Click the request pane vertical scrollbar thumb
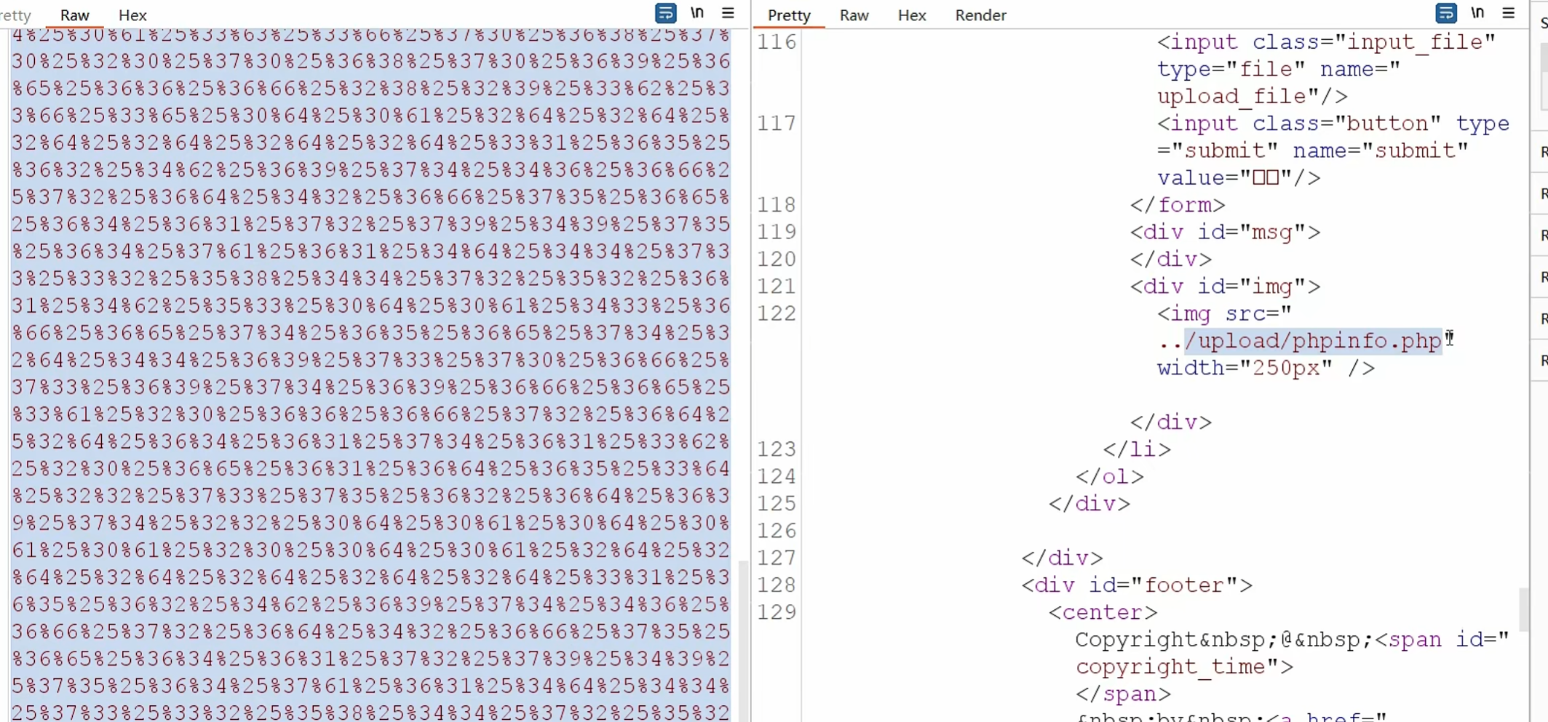The image size is (1548, 722). tap(742, 640)
